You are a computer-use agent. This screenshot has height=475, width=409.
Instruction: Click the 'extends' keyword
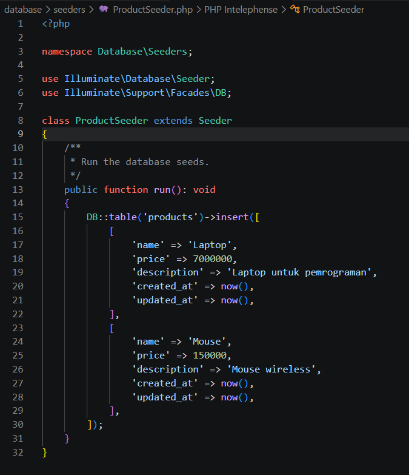[173, 121]
